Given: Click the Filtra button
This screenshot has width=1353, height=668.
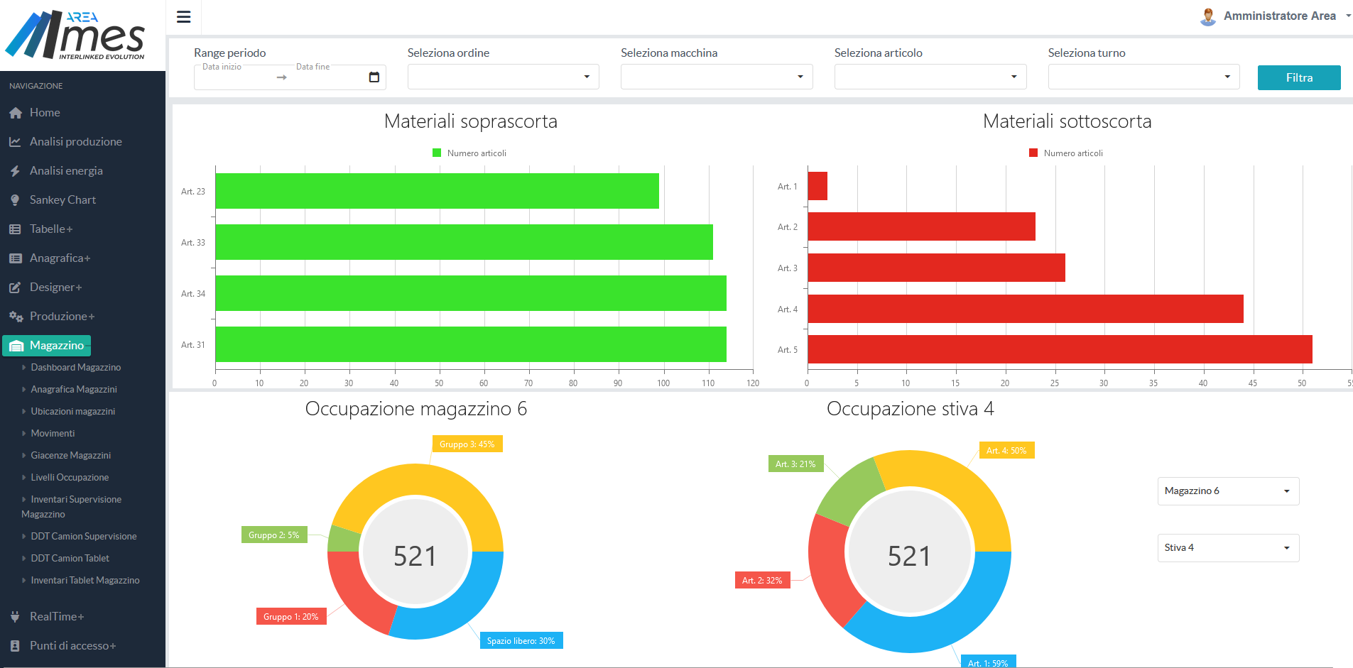Looking at the screenshot, I should click(x=1299, y=77).
